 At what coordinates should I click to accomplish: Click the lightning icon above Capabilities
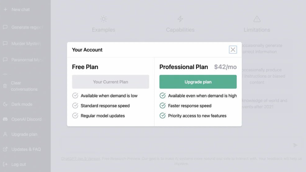click(180, 19)
